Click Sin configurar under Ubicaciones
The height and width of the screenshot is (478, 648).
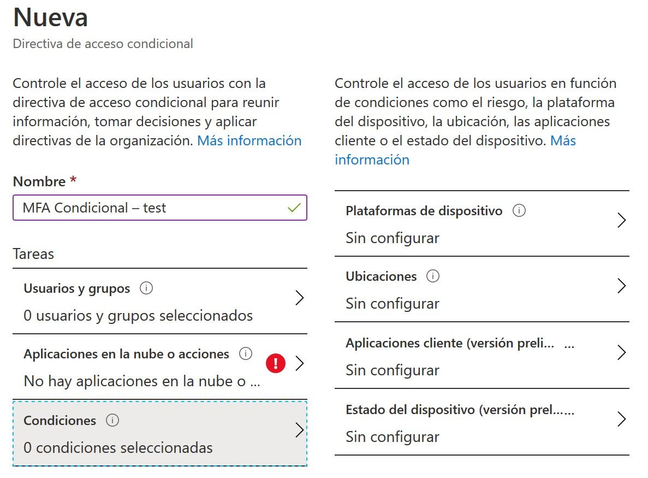(392, 303)
